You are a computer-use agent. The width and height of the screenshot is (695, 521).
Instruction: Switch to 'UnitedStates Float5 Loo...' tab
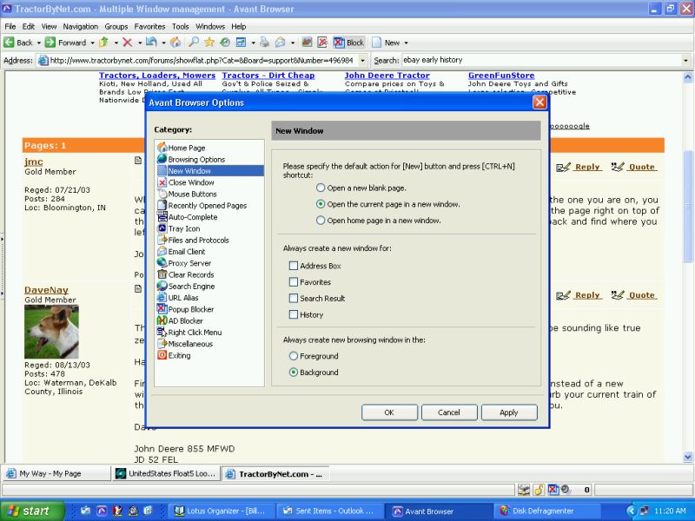tap(165, 473)
